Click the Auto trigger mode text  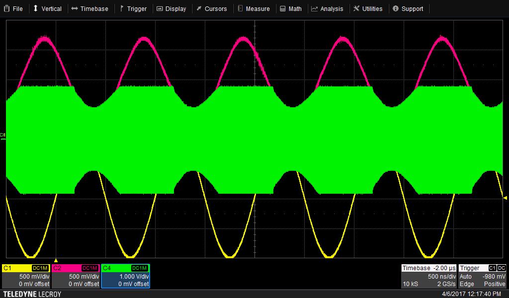[x=465, y=277]
